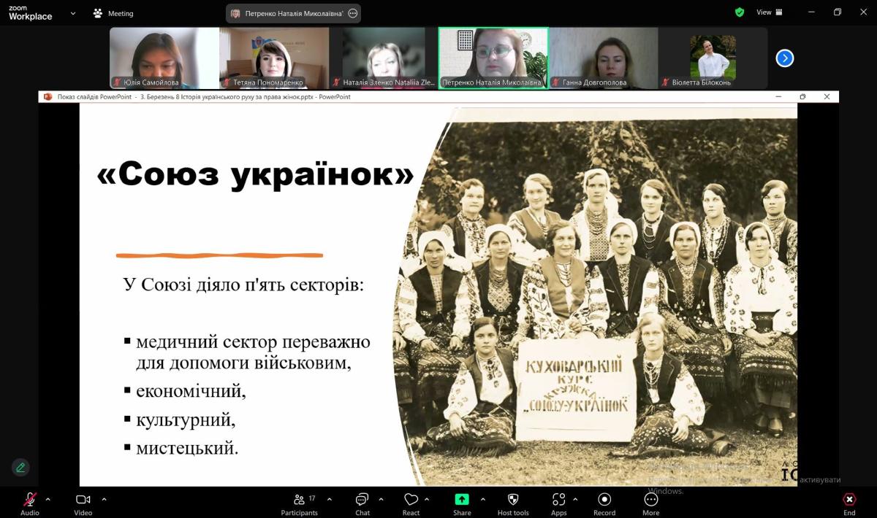Click the annotation pencil icon
This screenshot has height=518, width=877.
tap(20, 467)
